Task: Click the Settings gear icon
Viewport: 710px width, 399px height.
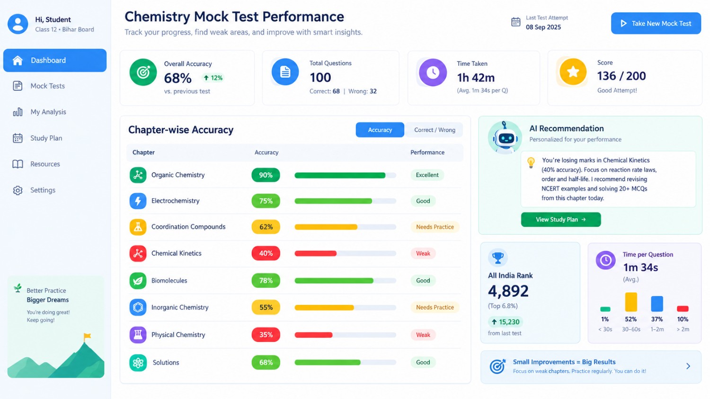Action: (x=18, y=190)
